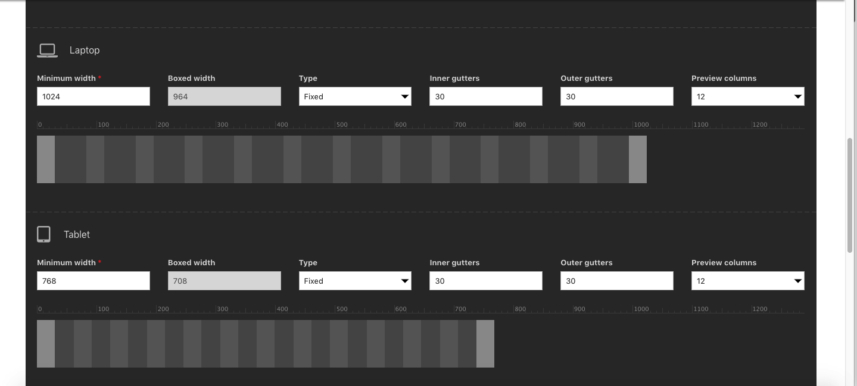Open the Laptop Preview columns dropdown
This screenshot has width=857, height=386.
coord(747,96)
